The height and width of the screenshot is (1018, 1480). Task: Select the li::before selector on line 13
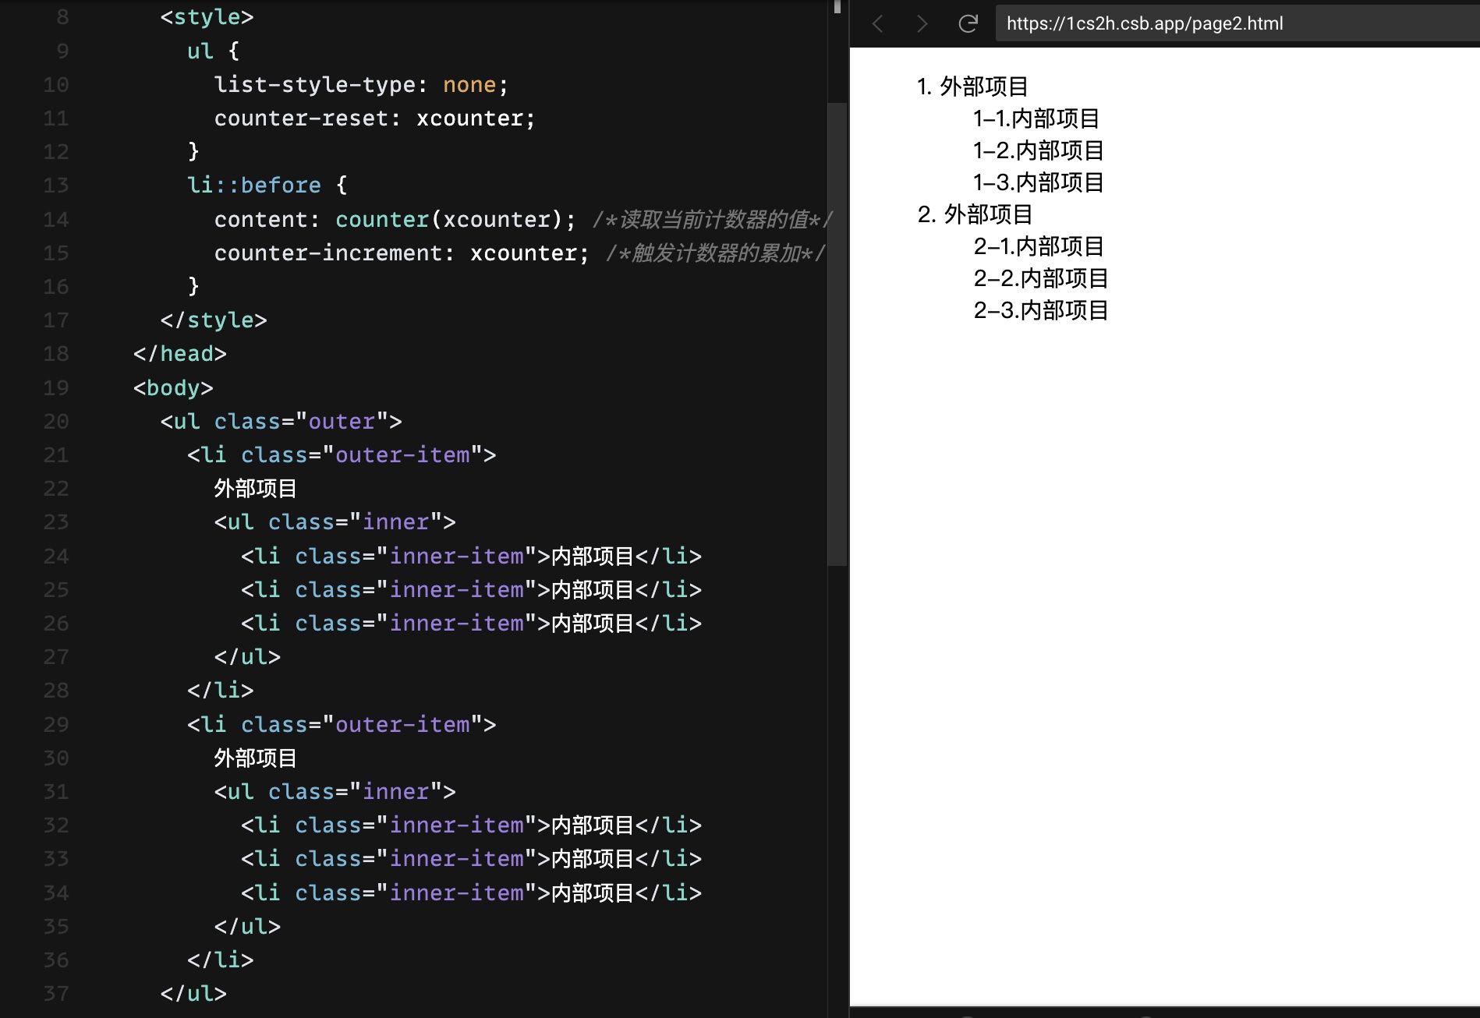click(x=253, y=186)
